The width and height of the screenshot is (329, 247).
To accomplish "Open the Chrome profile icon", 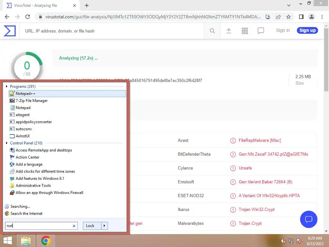I will tap(312, 17).
